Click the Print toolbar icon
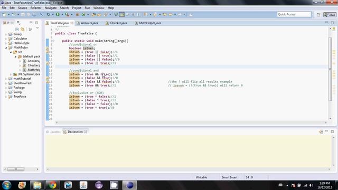 34,14
